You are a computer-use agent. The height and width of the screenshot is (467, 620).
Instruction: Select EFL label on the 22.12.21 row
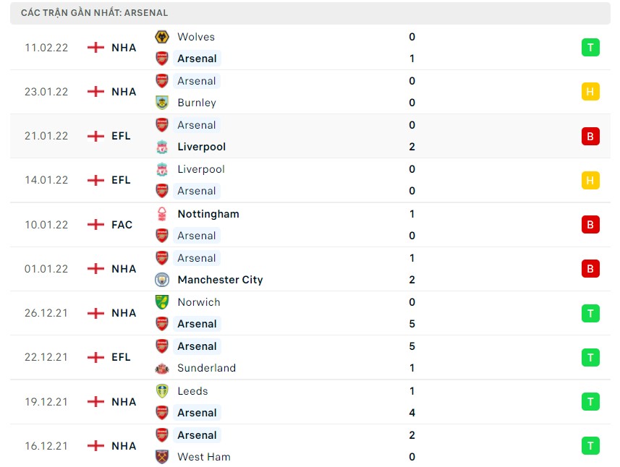[x=122, y=357]
